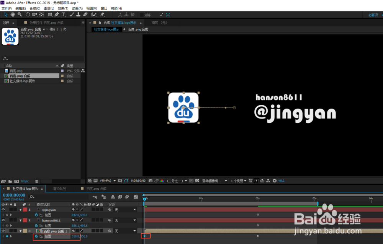The width and height of the screenshot is (383, 244).
Task: Switch to 百度.png 合成 timeline tab
Action: [96, 189]
